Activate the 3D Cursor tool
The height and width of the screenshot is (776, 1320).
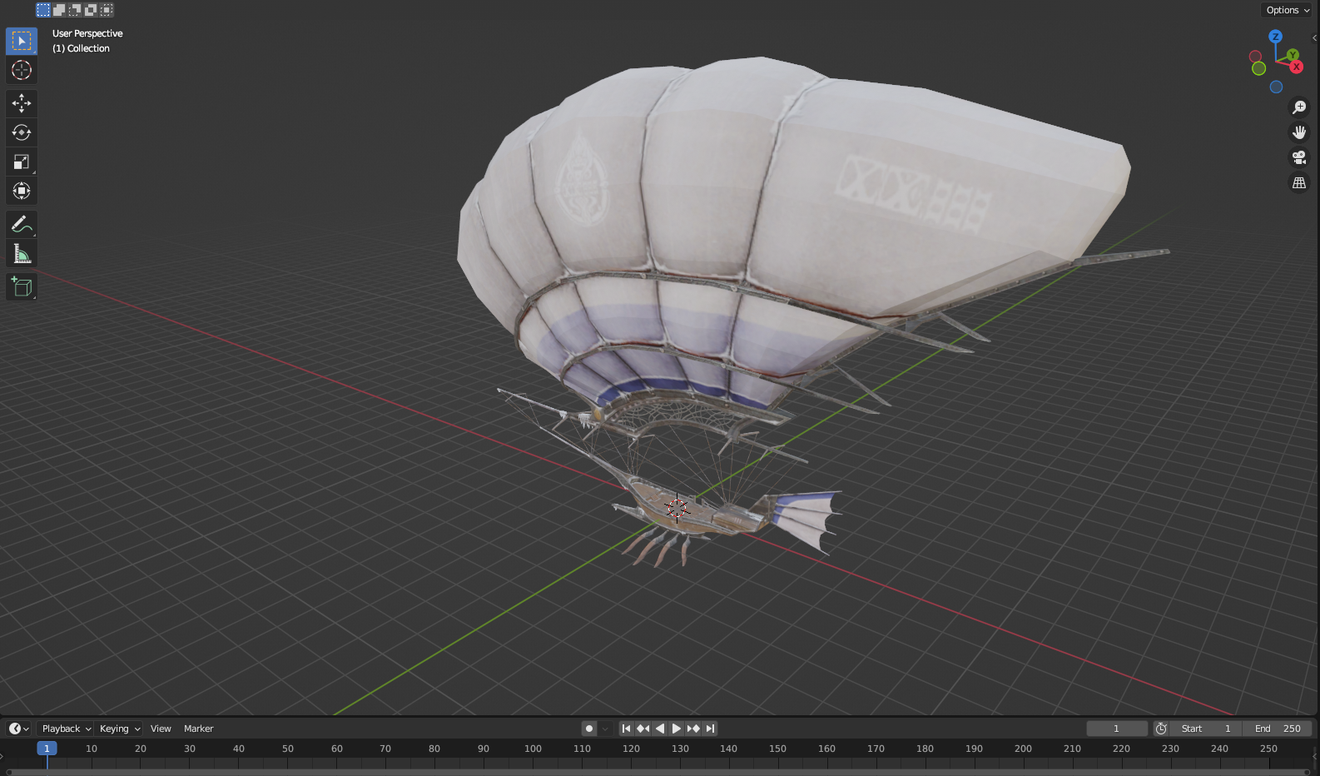coord(22,70)
